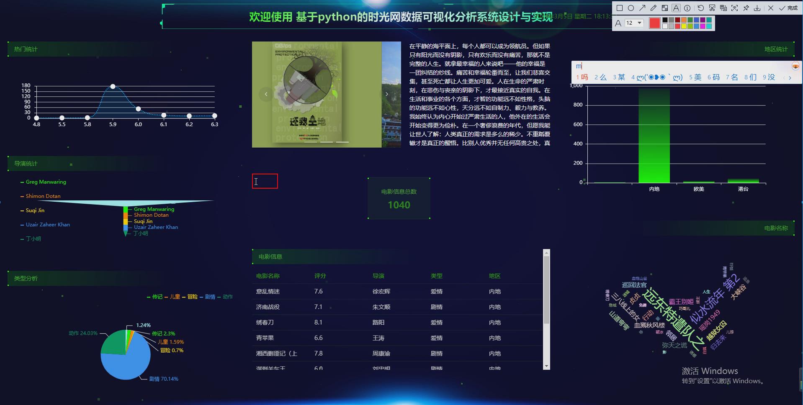Click the carousel previous arrow on the poster
The image size is (803, 405).
pos(266,95)
